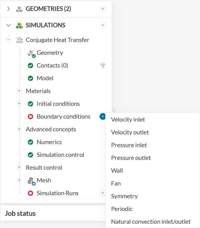200x228 pixels.
Task: Click the plus icon next to GEOMETRIES
Action: click(x=103, y=9)
